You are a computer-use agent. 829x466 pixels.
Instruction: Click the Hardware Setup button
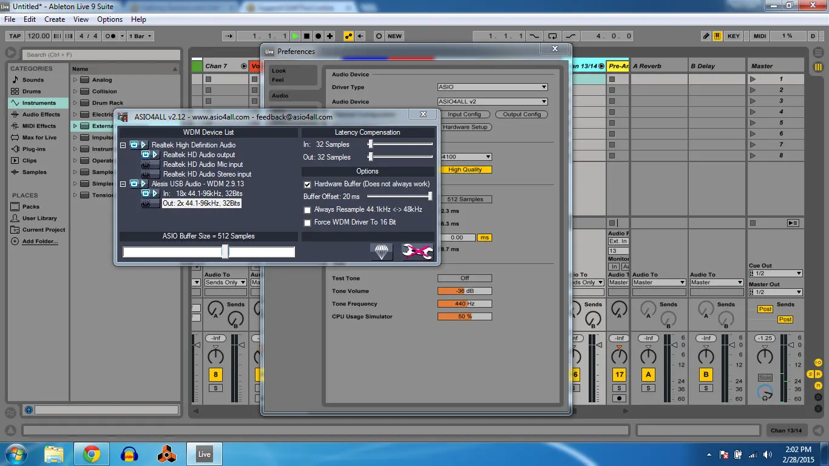(x=465, y=127)
